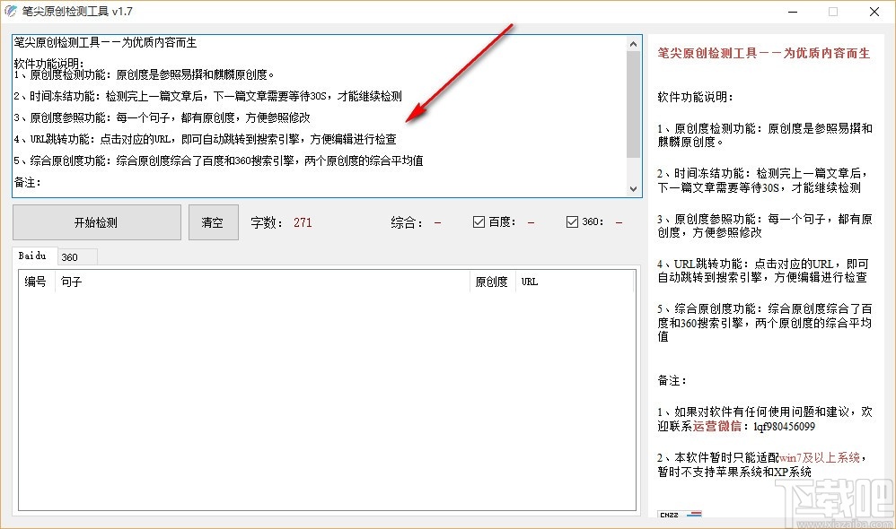Minimize the 笔尖原创检测工具 window

(x=794, y=12)
